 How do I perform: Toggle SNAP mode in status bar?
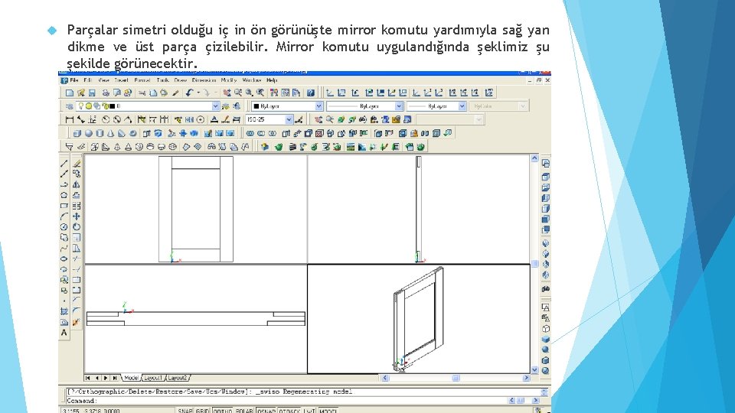(x=185, y=411)
